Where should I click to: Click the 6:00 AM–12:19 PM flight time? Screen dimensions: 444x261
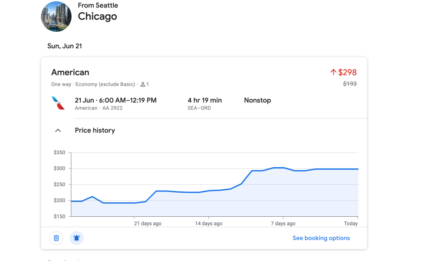pyautogui.click(x=115, y=100)
